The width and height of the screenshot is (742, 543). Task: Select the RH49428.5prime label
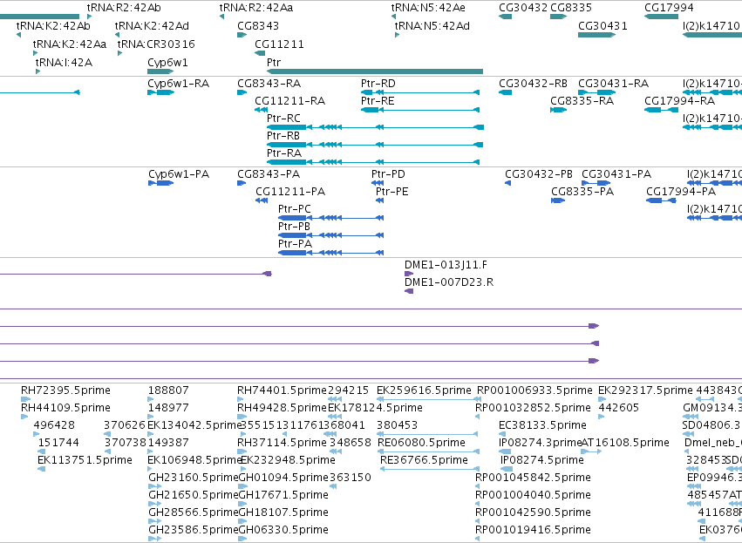[282, 408]
